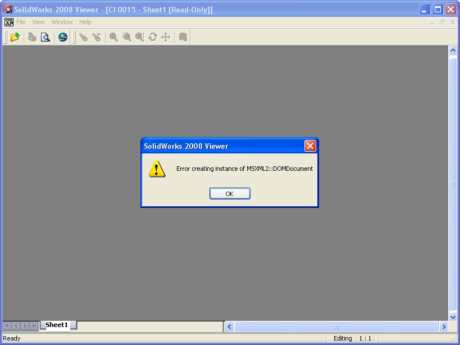
Task: Click the warning icon in error dialog
Action: pyautogui.click(x=157, y=169)
